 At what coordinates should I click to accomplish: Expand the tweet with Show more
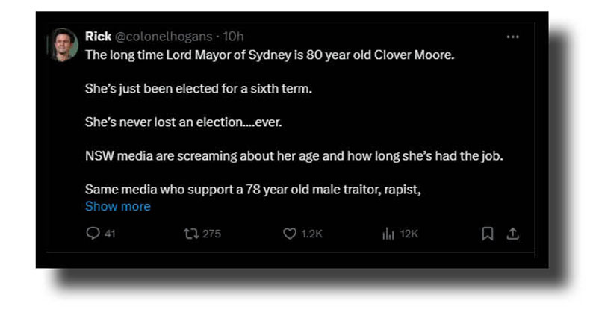tap(117, 206)
